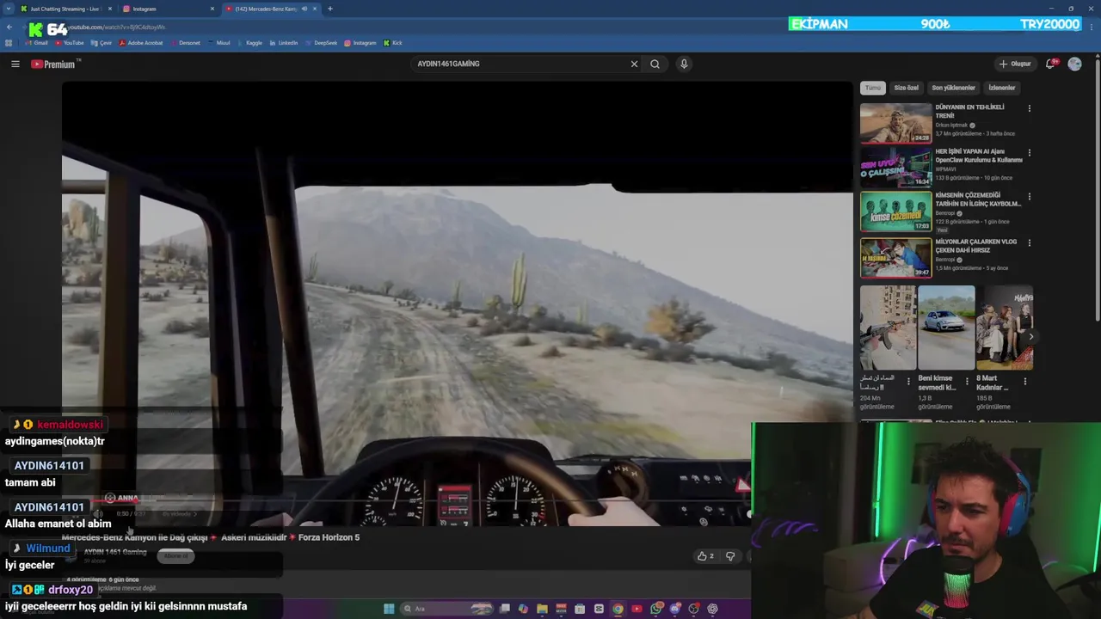1101x619 pixels.
Task: Dislike the video with thumbs down
Action: point(730,556)
